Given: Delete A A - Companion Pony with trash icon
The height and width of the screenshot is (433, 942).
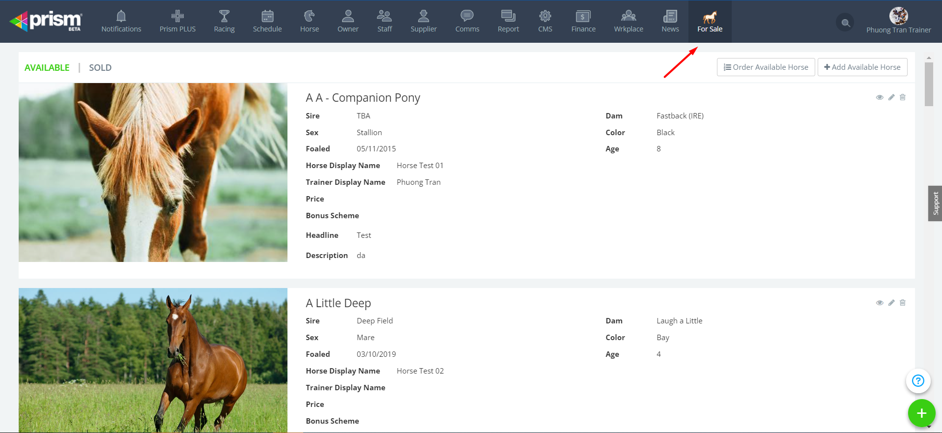Looking at the screenshot, I should [903, 97].
